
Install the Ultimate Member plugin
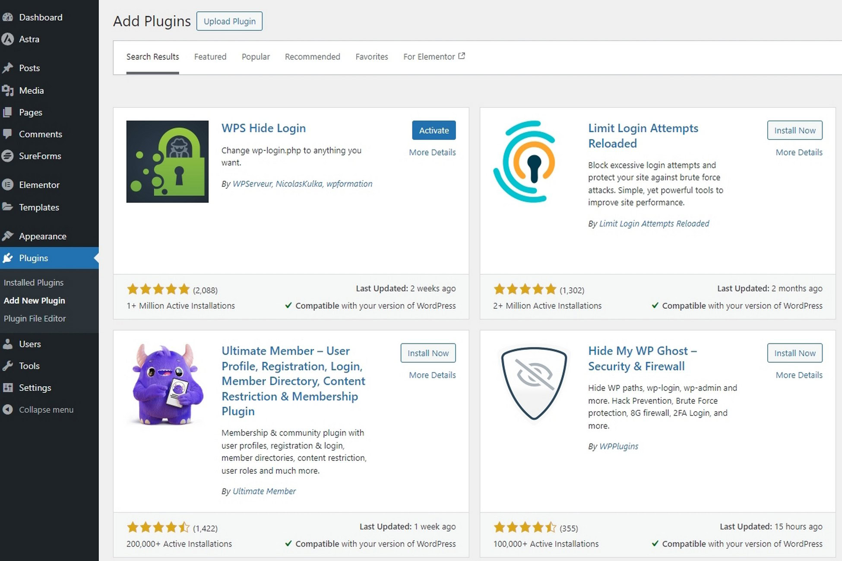point(428,353)
